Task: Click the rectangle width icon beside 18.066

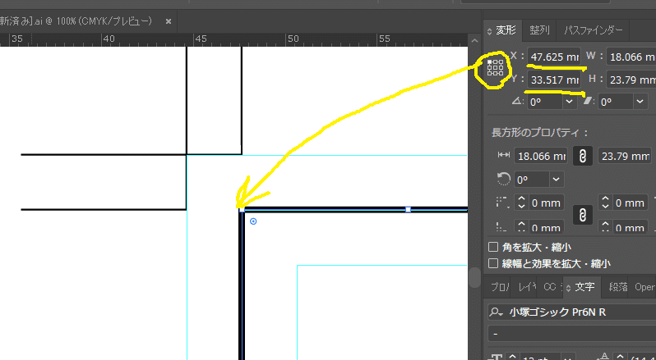Action: pyautogui.click(x=504, y=156)
